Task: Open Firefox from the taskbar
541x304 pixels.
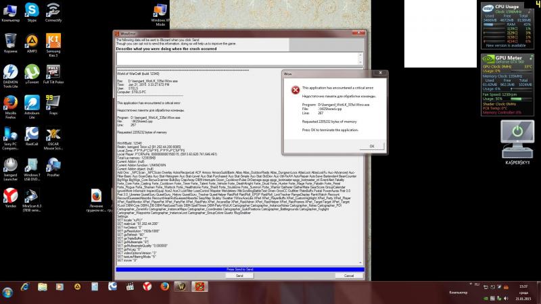Action: tap(164, 286)
